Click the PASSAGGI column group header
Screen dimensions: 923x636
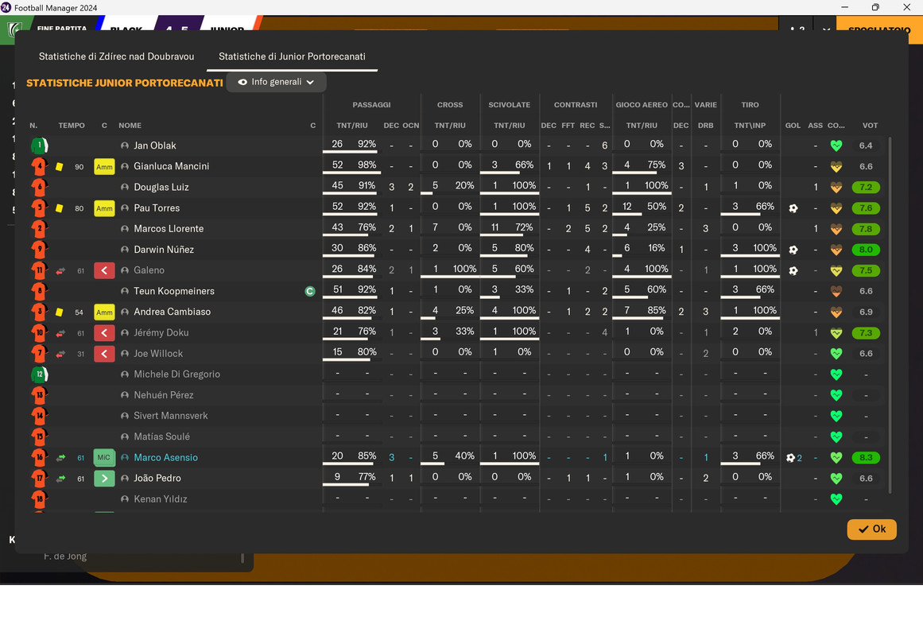371,105
